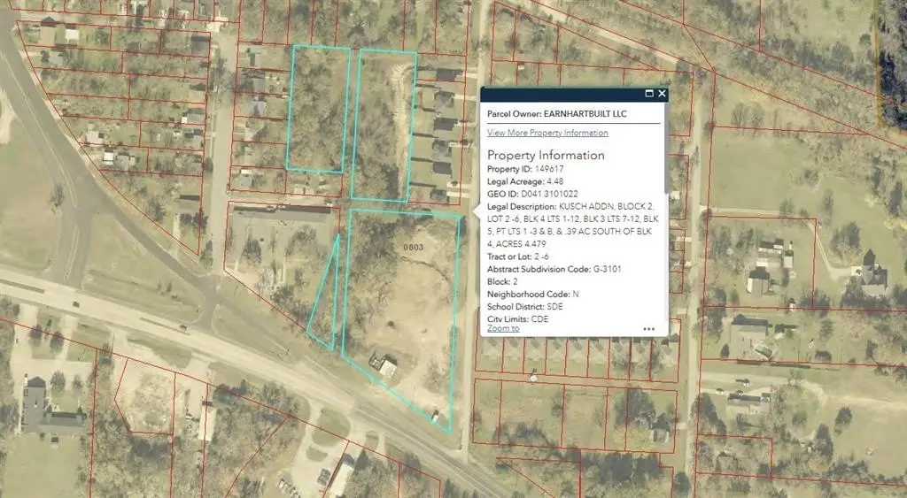Open View More Property Information link
907x498 pixels.
[x=547, y=133]
